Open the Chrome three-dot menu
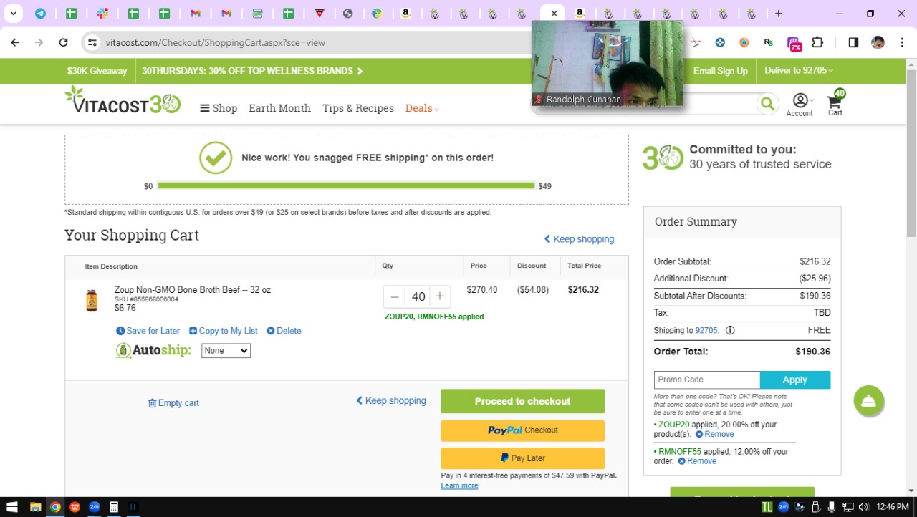 (x=901, y=42)
